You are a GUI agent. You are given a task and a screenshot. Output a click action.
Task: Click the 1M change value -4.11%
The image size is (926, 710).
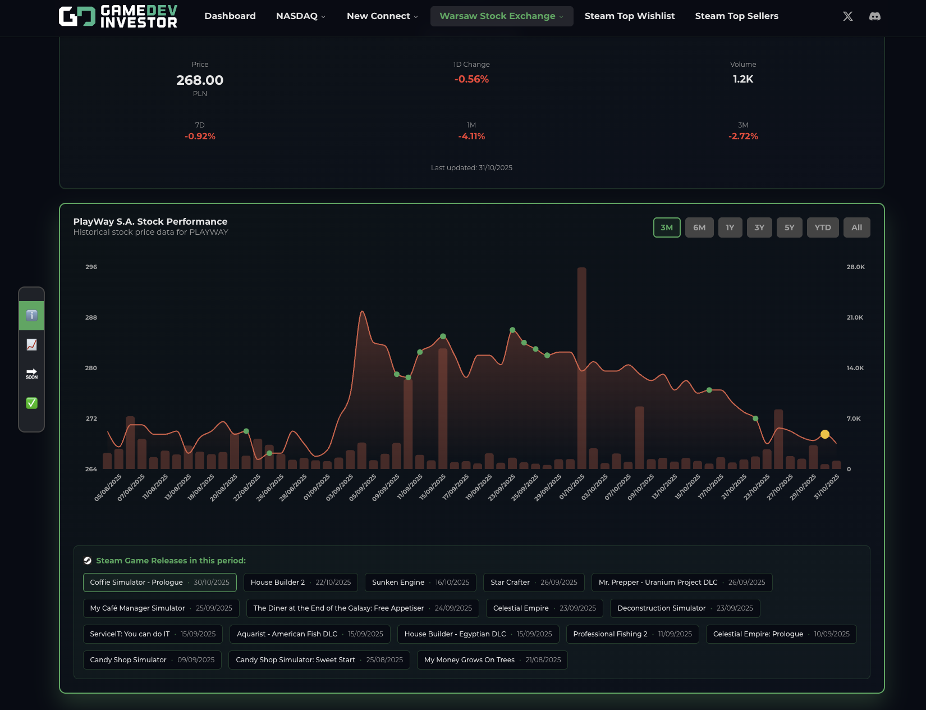click(x=471, y=136)
